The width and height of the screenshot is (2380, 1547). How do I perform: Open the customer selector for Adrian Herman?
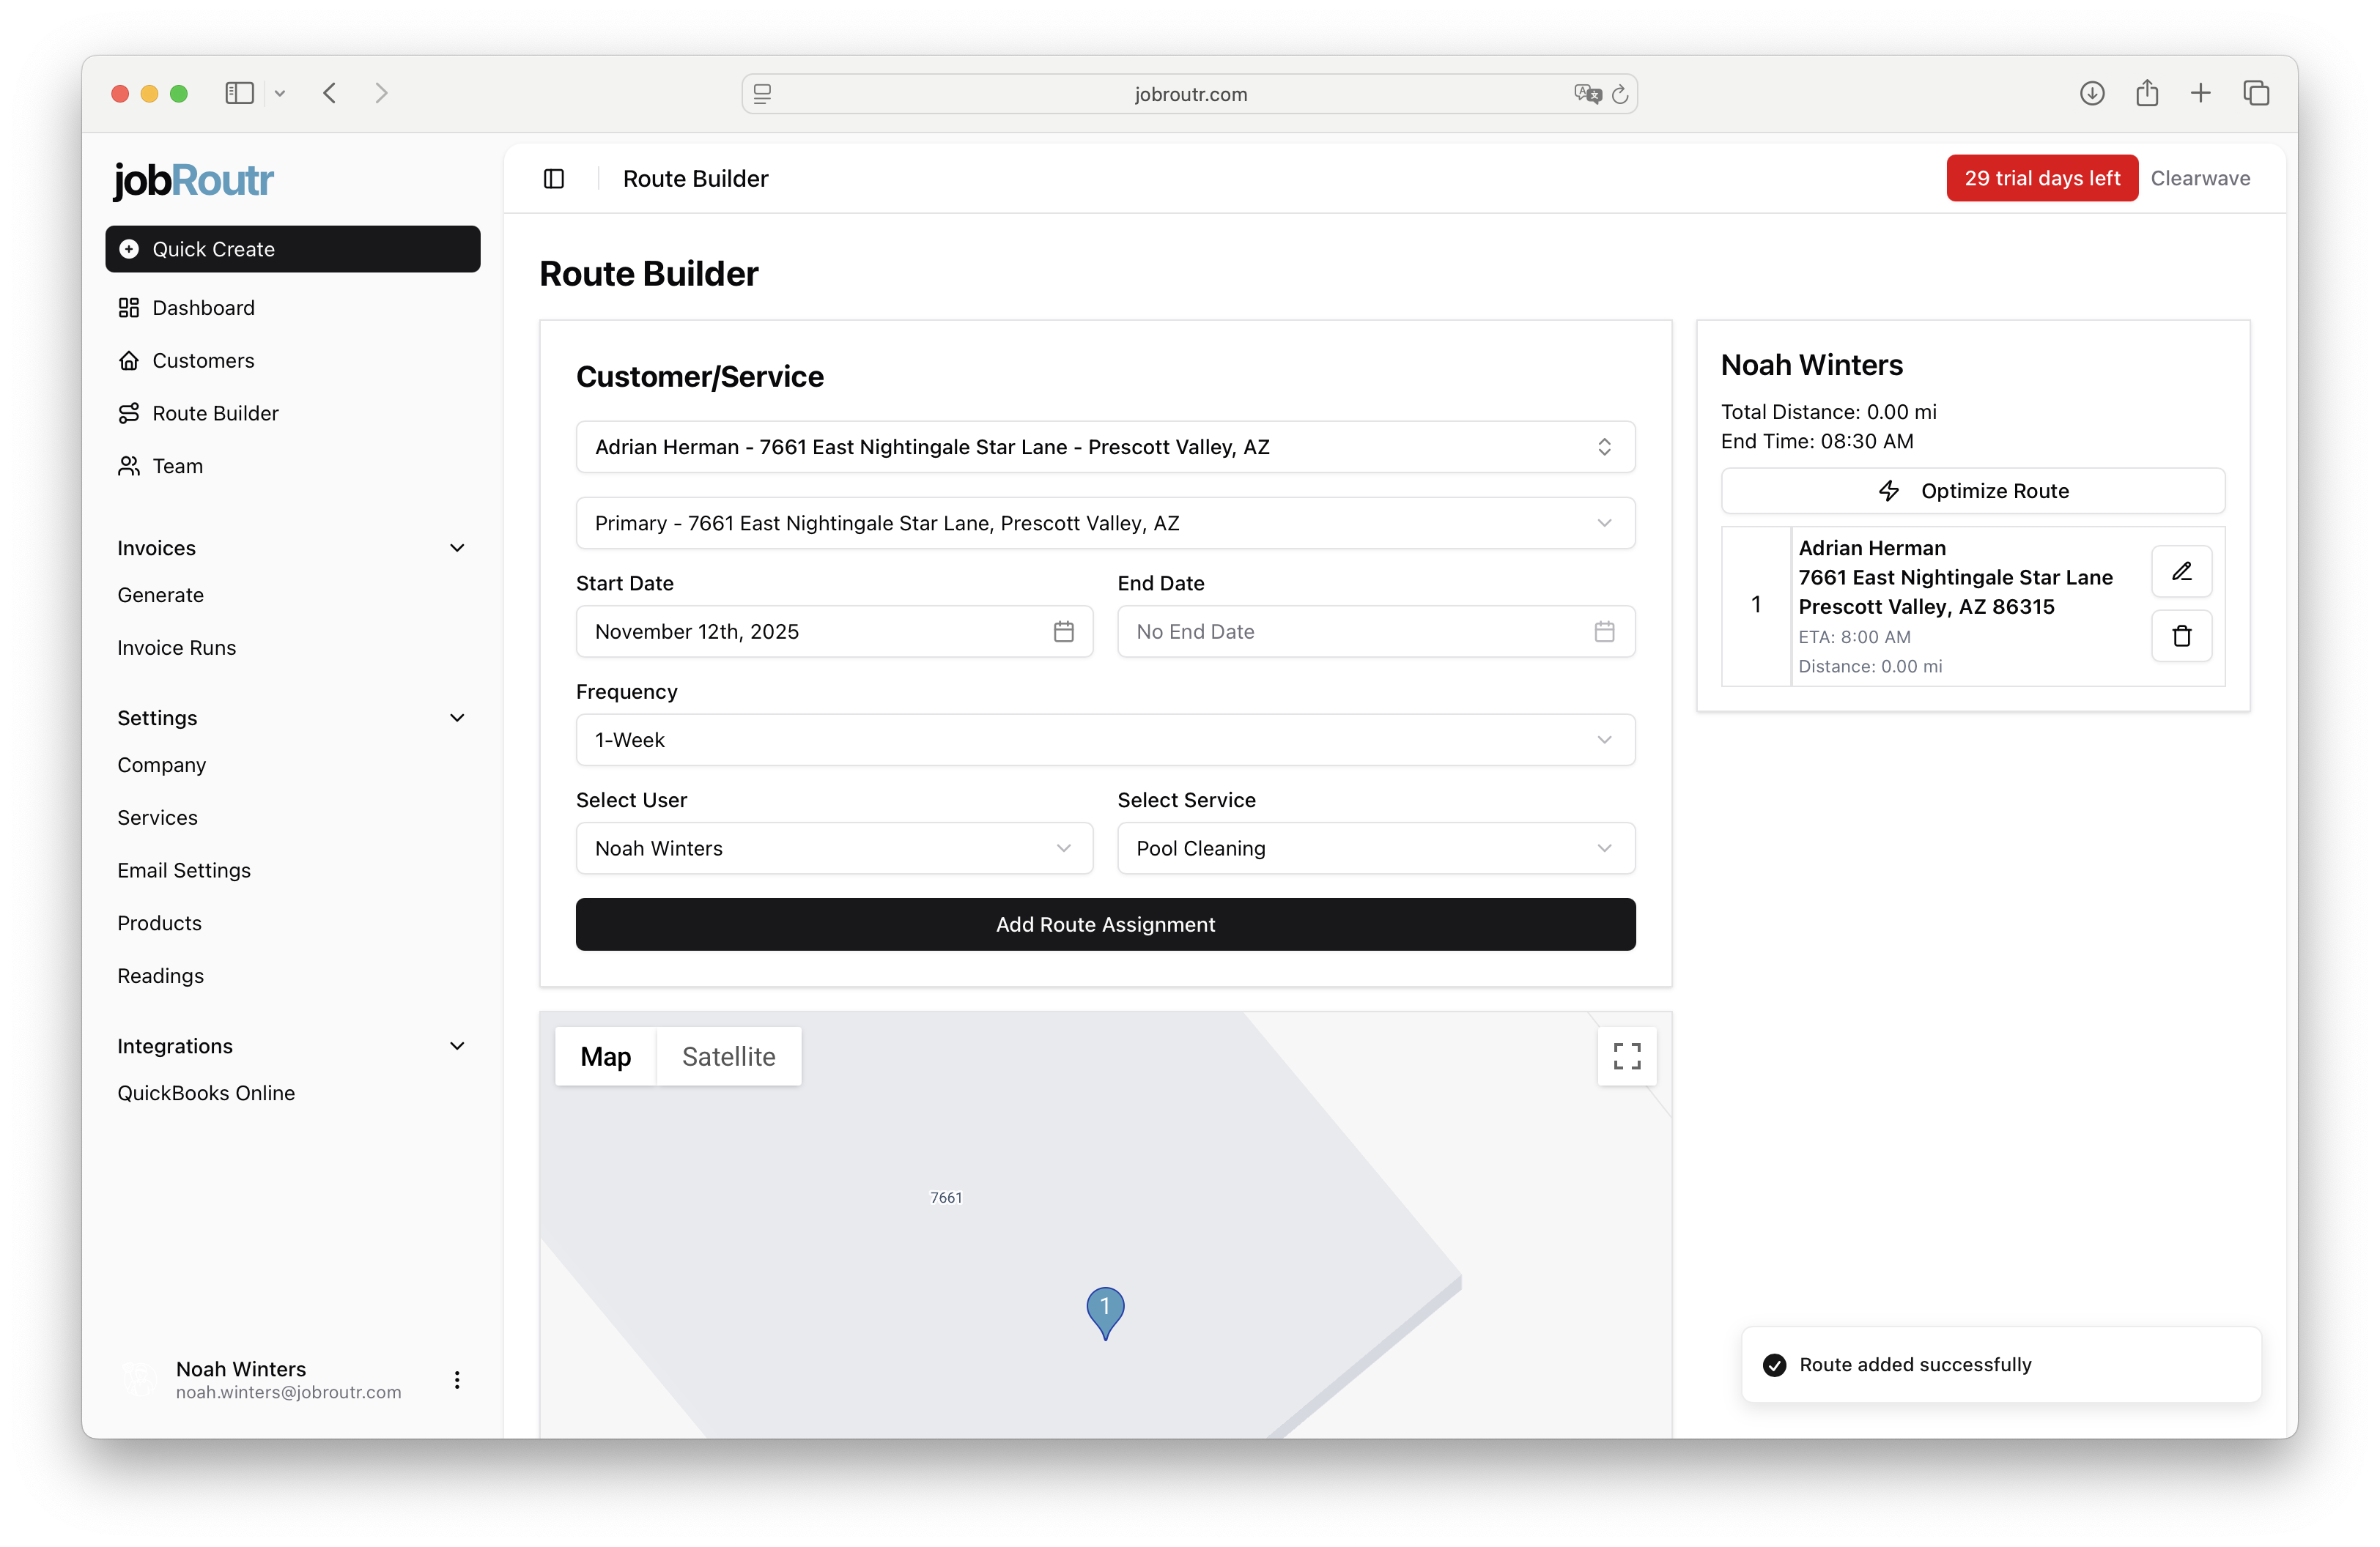point(1105,447)
